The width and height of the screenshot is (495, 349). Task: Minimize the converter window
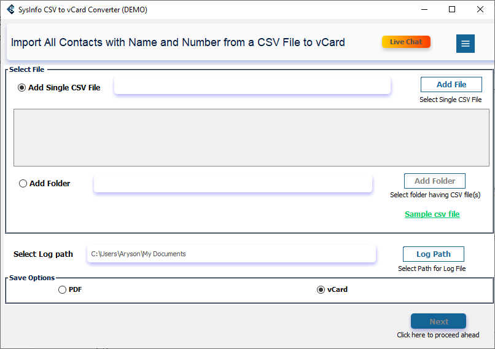pos(423,9)
